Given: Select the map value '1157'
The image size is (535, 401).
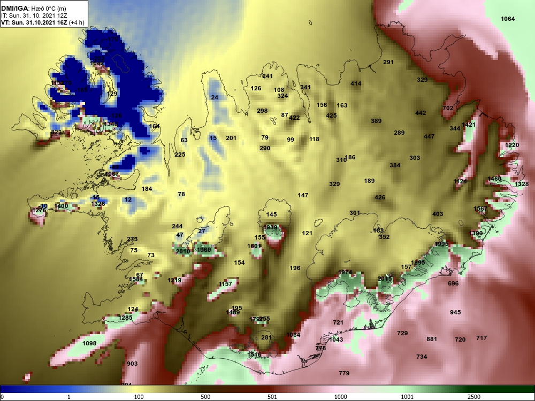Looking at the screenshot, I should (x=225, y=284).
